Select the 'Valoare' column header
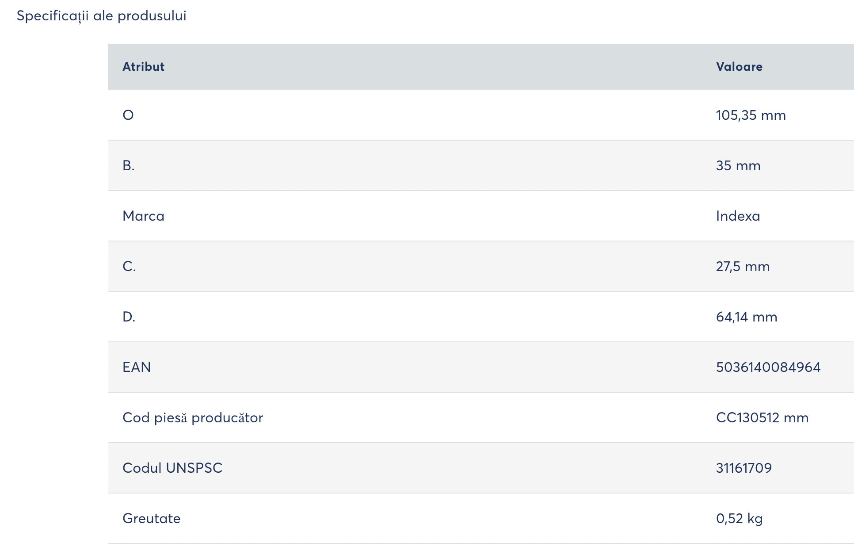Image resolution: width=854 pixels, height=551 pixels. pos(739,67)
